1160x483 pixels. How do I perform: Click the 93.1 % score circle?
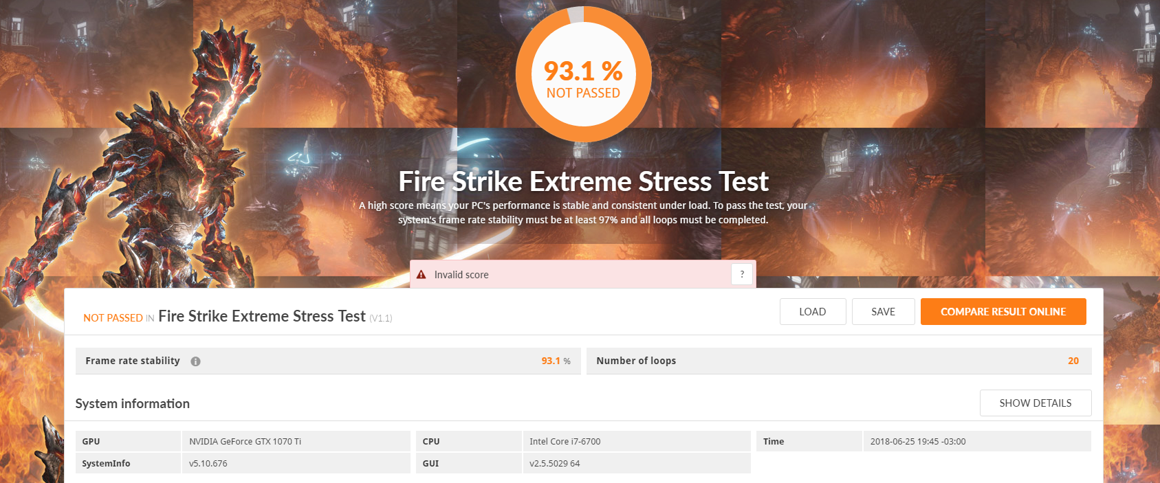point(583,74)
